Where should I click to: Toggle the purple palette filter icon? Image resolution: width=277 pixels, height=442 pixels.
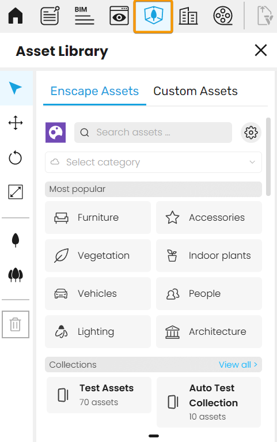click(55, 133)
